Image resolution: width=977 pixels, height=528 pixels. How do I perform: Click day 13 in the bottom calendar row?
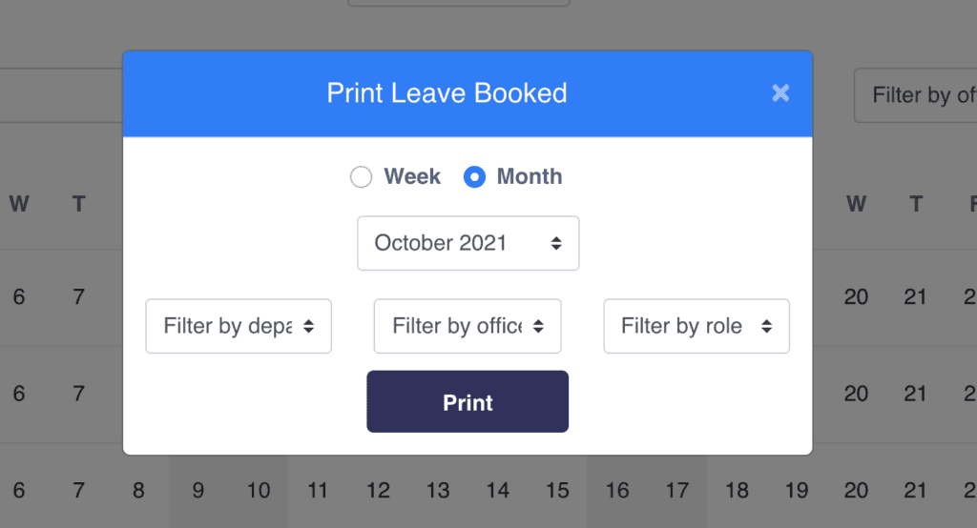pos(438,491)
